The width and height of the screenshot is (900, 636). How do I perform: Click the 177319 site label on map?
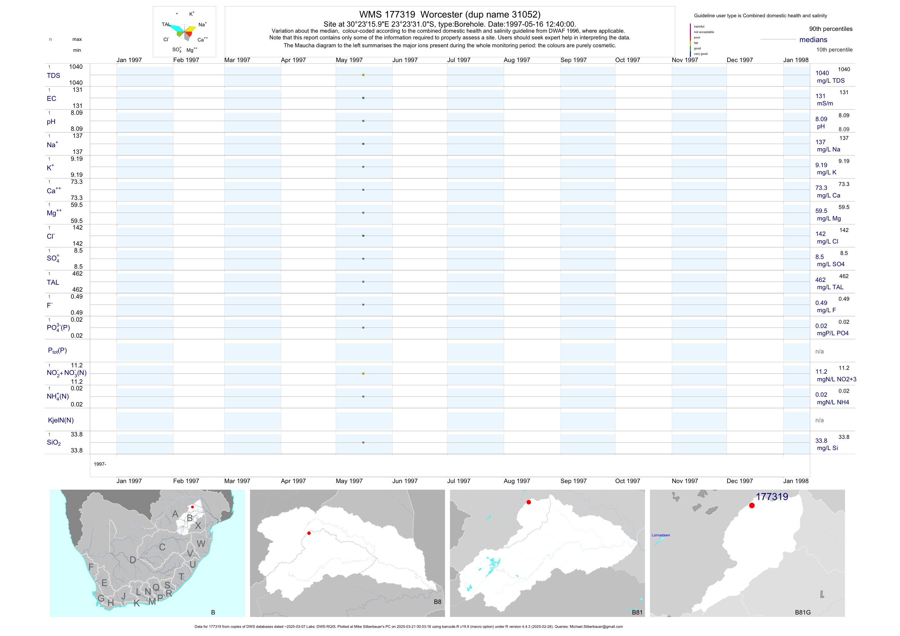(x=771, y=497)
